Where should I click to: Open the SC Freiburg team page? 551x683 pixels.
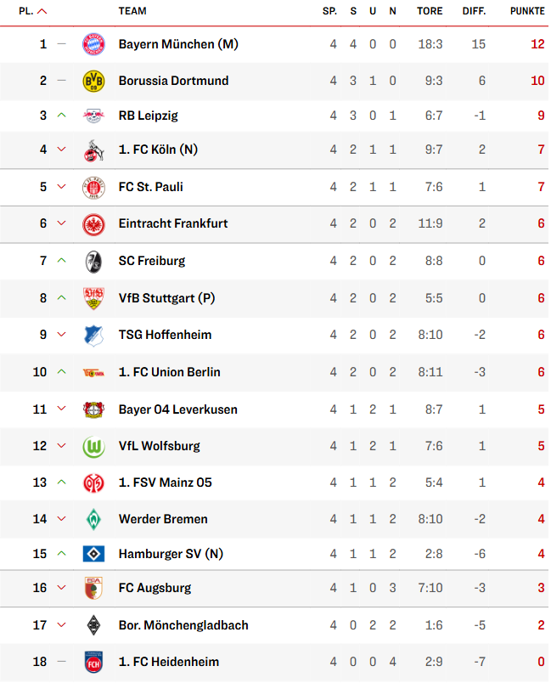pyautogui.click(x=152, y=261)
